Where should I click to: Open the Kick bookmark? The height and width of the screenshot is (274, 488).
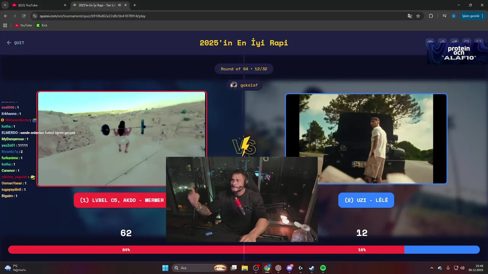click(42, 25)
